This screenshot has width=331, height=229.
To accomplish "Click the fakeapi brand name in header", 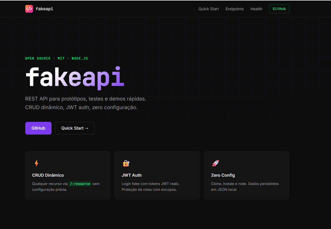I will (44, 9).
